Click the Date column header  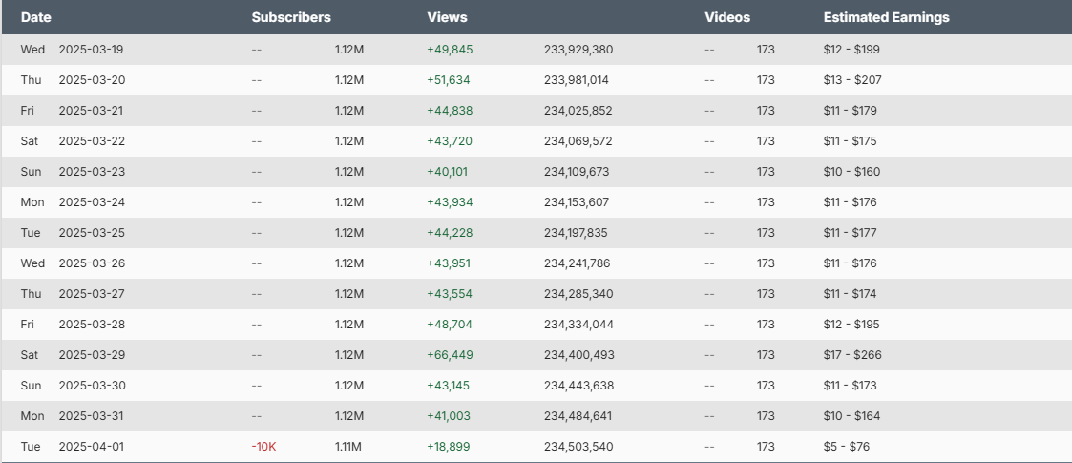(x=35, y=18)
